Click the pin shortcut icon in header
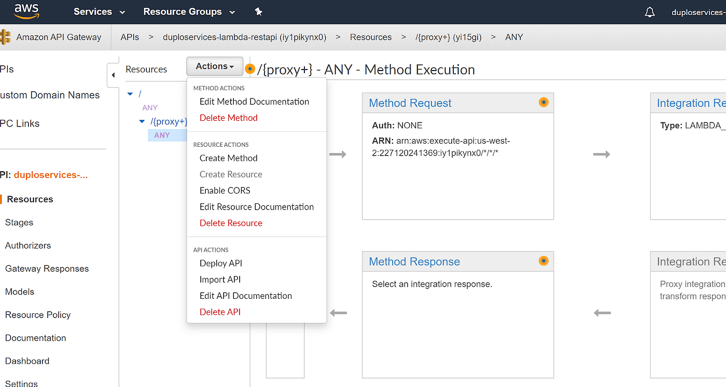 pos(258,11)
